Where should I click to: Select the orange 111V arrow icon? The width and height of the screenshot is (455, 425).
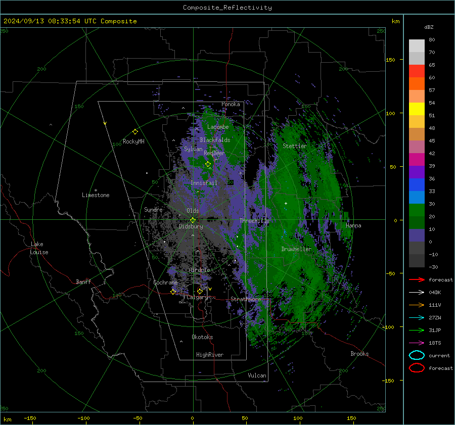[x=417, y=305]
